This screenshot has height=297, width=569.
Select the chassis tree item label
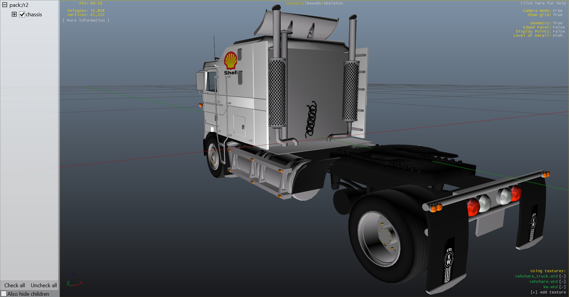[x=34, y=14]
